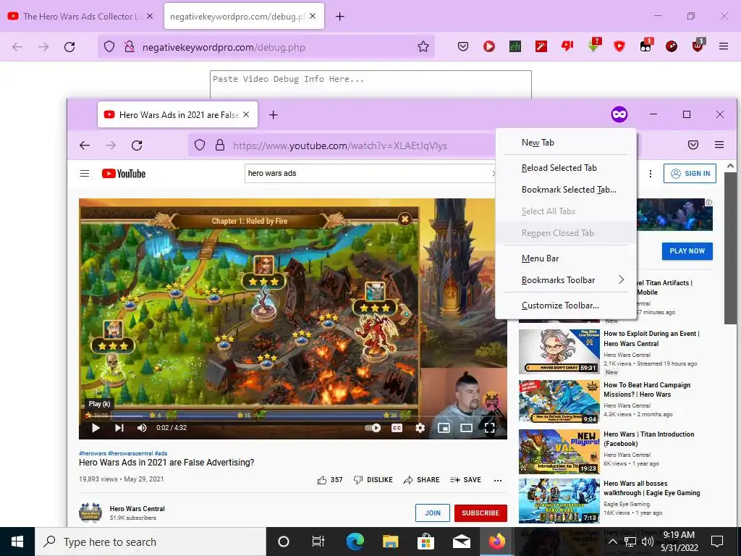This screenshot has height=556, width=741.
Task: Subscribe to Hero Wars Central
Action: click(480, 513)
